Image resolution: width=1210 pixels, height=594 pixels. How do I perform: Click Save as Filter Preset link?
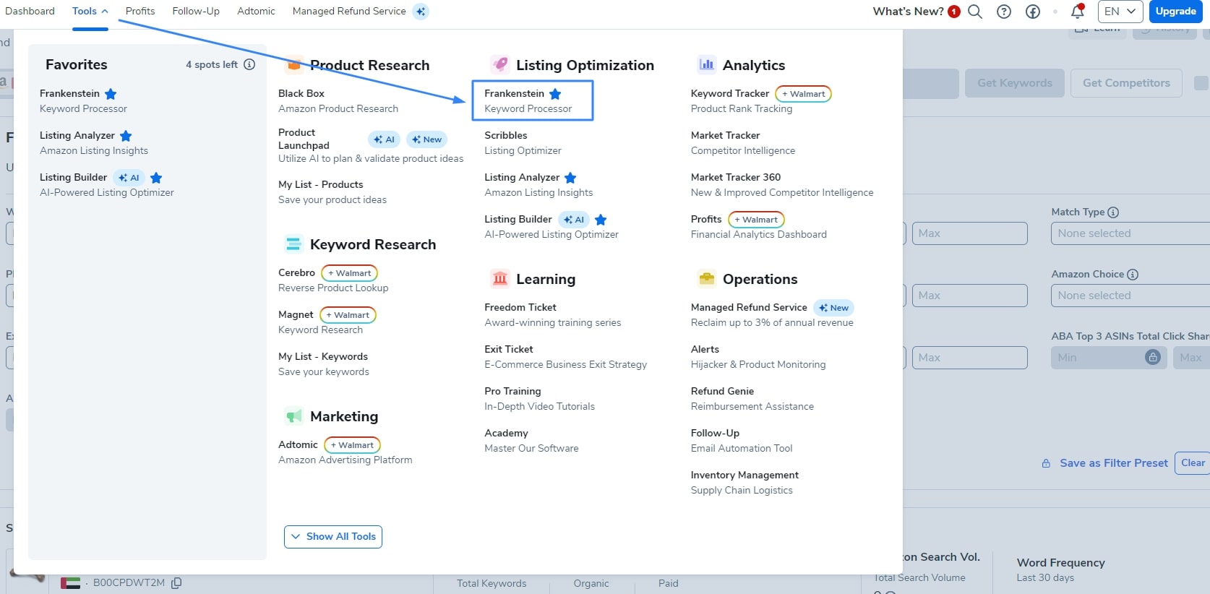[x=1113, y=463]
